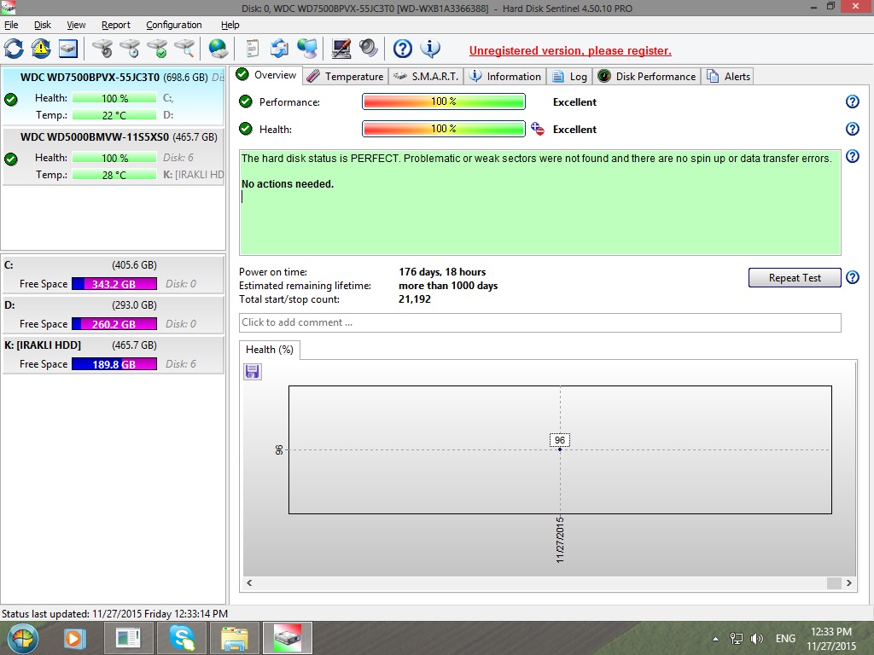874x655 pixels.
Task: Click help icon next to Performance rating
Action: pos(853,101)
